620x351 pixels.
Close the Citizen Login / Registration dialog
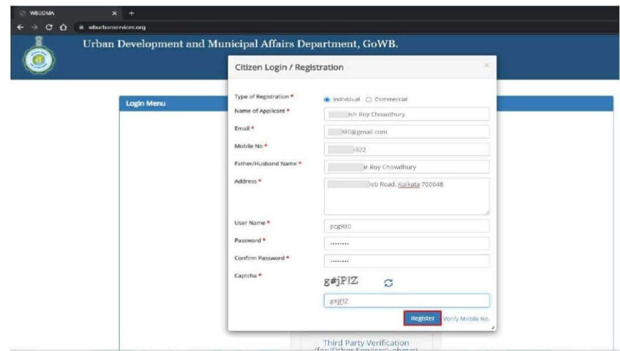pos(487,65)
